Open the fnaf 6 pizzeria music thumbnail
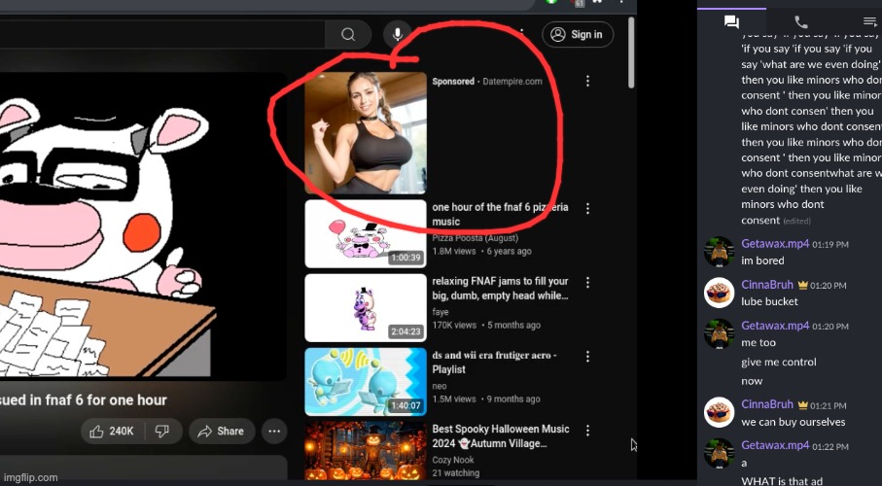 point(366,234)
